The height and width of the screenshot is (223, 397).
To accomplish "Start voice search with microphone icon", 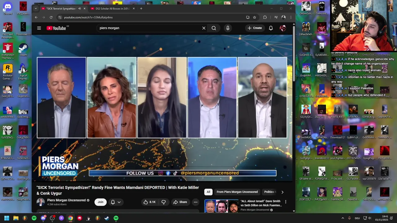I will (228, 28).
